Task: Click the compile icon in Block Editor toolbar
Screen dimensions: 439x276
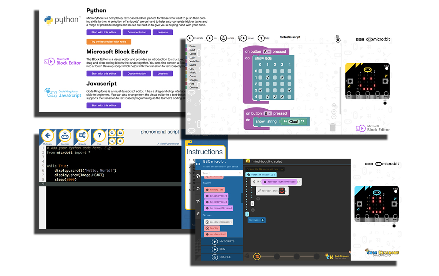Action: coord(224,38)
